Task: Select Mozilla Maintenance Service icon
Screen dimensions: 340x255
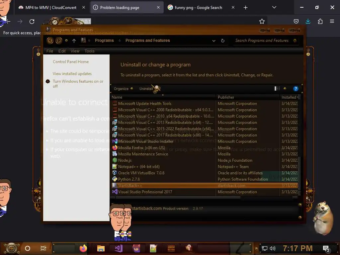Action: (x=115, y=154)
